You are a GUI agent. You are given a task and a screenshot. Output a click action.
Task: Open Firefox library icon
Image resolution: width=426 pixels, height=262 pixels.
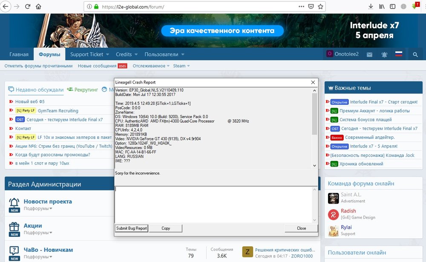(x=382, y=6)
